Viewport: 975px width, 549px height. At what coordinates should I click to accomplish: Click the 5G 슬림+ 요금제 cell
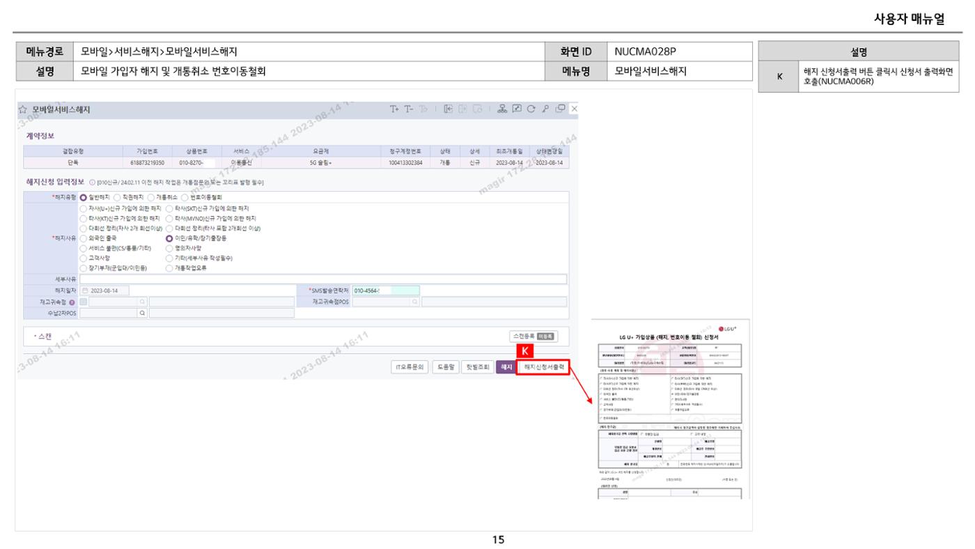point(321,162)
